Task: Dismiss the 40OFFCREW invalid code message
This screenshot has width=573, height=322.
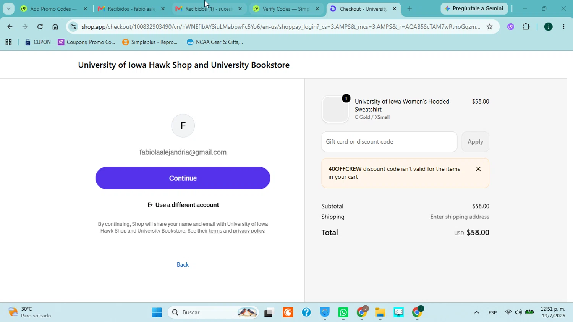Action: (x=478, y=169)
